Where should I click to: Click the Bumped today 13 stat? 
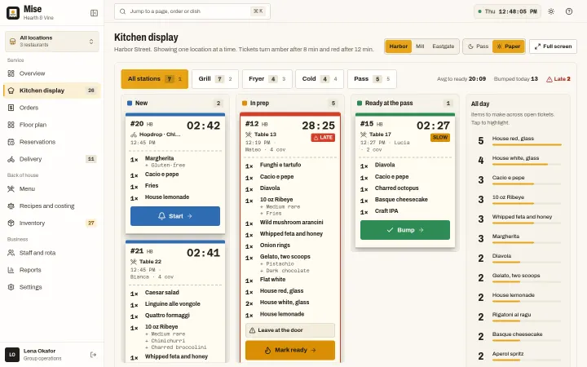[516, 79]
